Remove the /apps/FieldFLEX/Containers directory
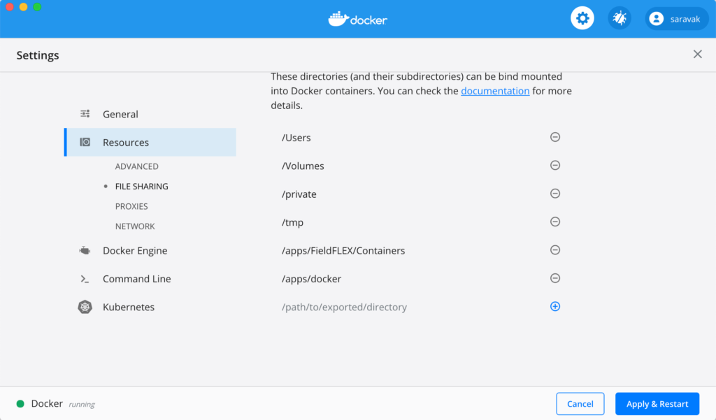 554,249
